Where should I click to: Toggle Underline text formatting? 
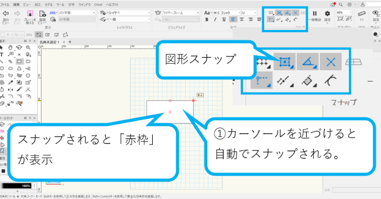[224, 20]
